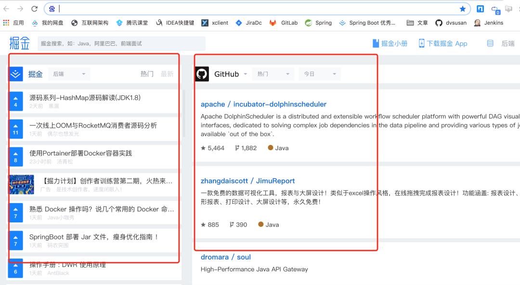520x285 pixels.
Task: Open 一次线上OOM与RocketMQ消费者源码分析 article
Action: pyautogui.click(x=93, y=126)
